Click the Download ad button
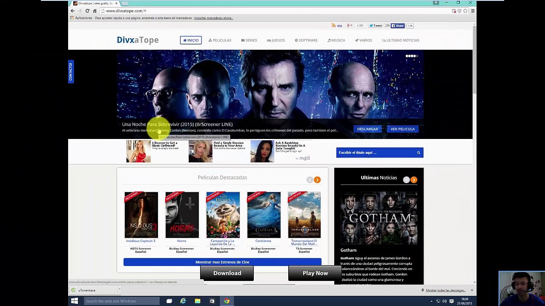545x306 pixels. tap(227, 273)
